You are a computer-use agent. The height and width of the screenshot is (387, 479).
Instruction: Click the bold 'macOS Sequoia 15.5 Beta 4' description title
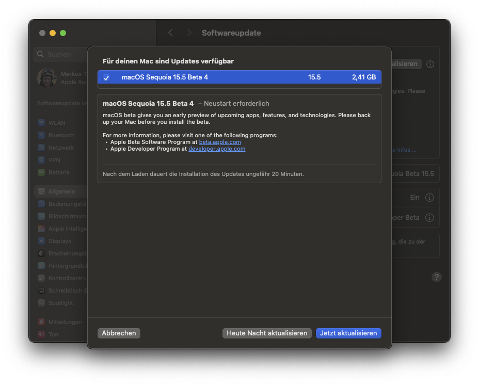tap(148, 104)
